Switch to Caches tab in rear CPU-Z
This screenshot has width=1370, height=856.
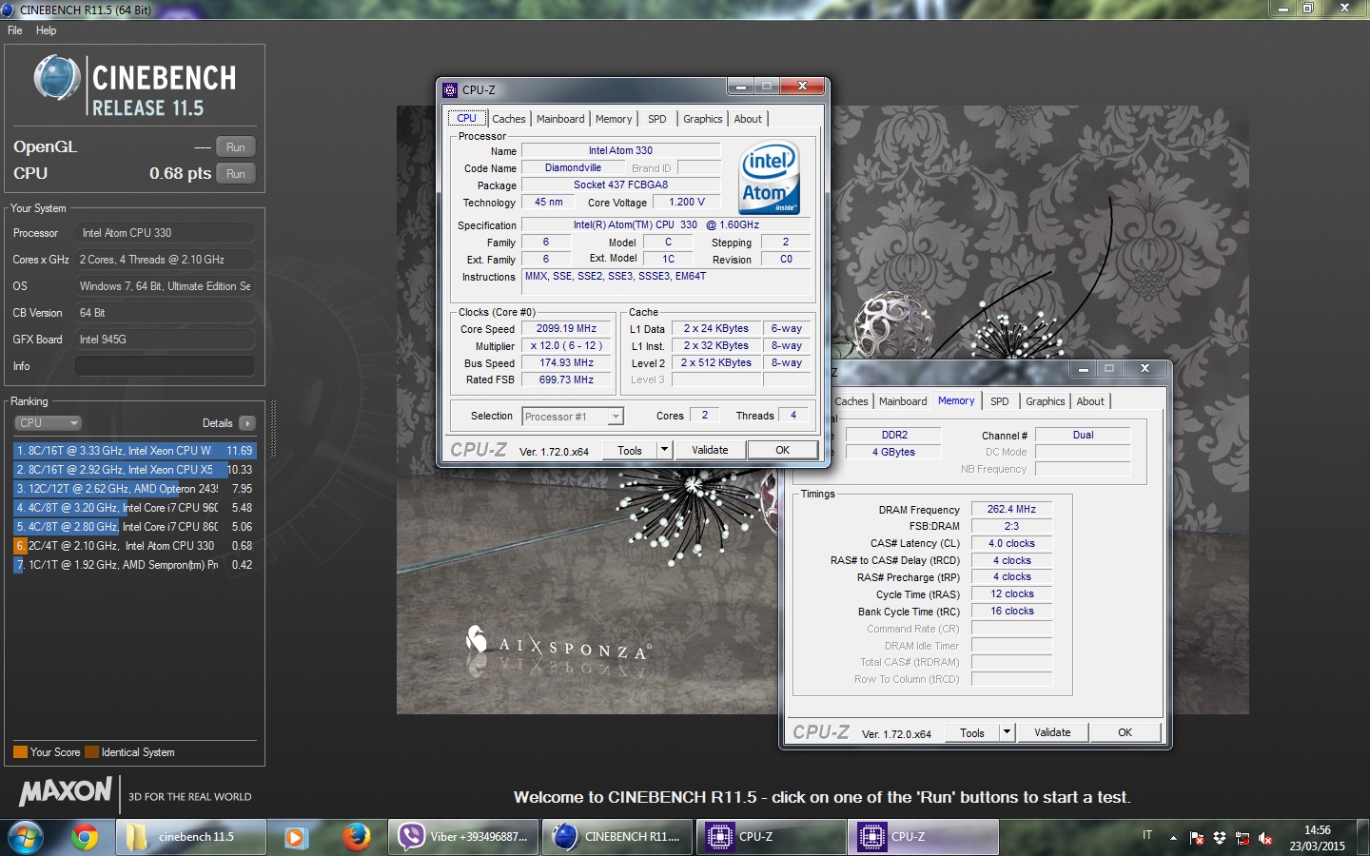(851, 401)
